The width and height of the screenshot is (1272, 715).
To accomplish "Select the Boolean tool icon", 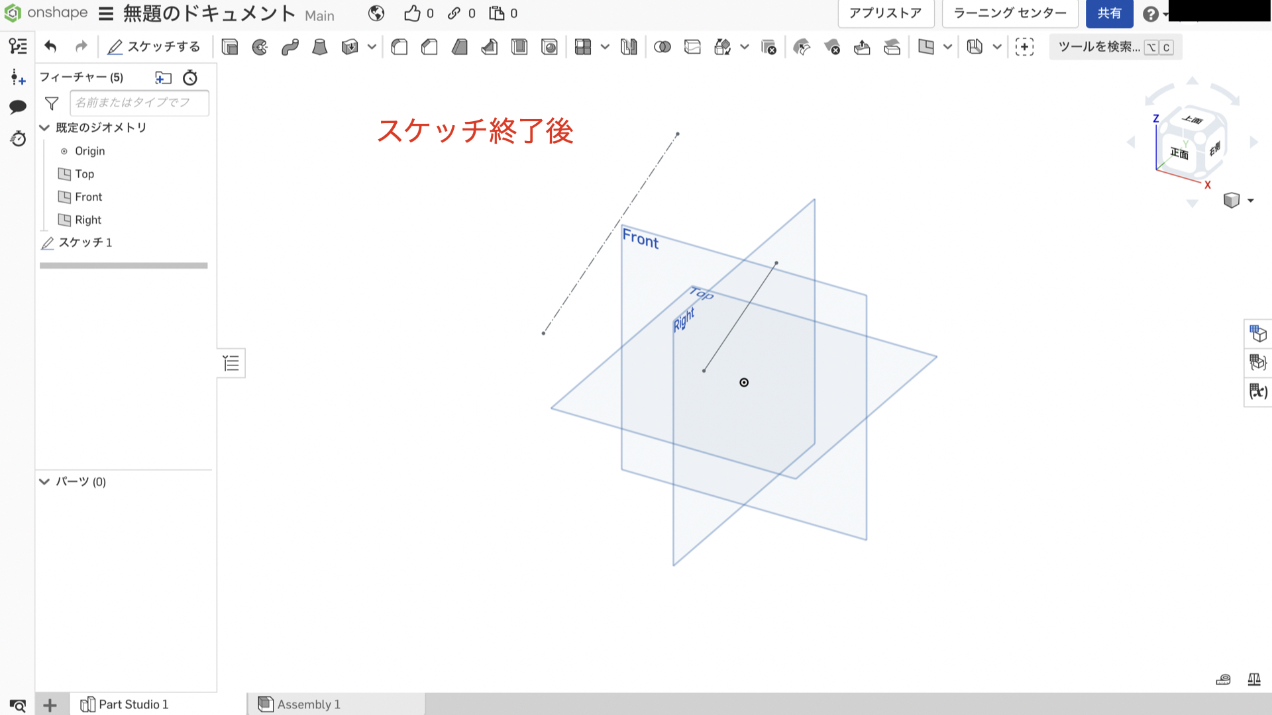I will [x=662, y=47].
